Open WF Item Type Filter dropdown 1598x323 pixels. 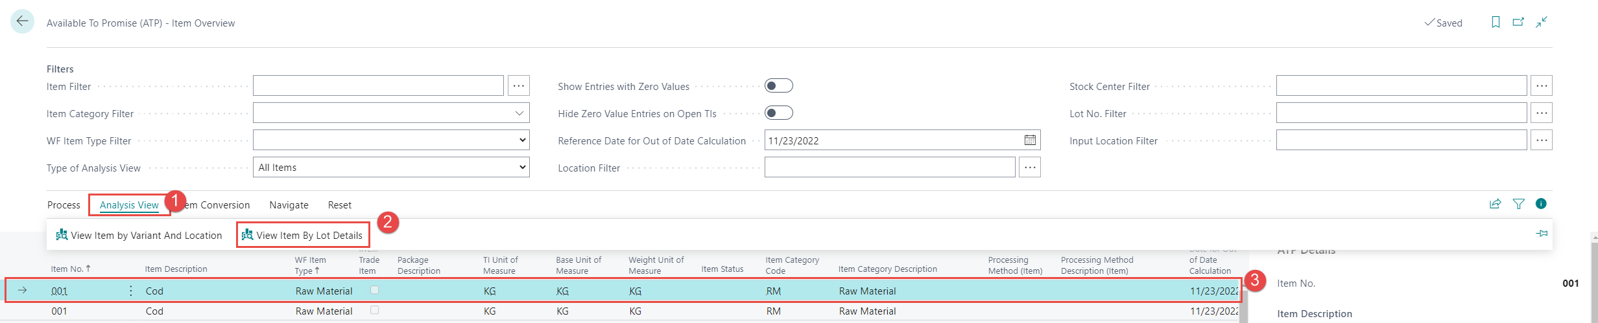(522, 140)
